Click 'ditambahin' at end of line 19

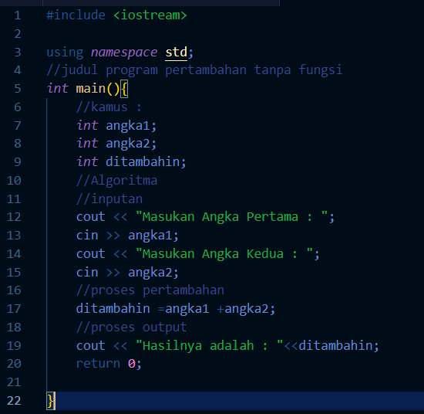335,346
